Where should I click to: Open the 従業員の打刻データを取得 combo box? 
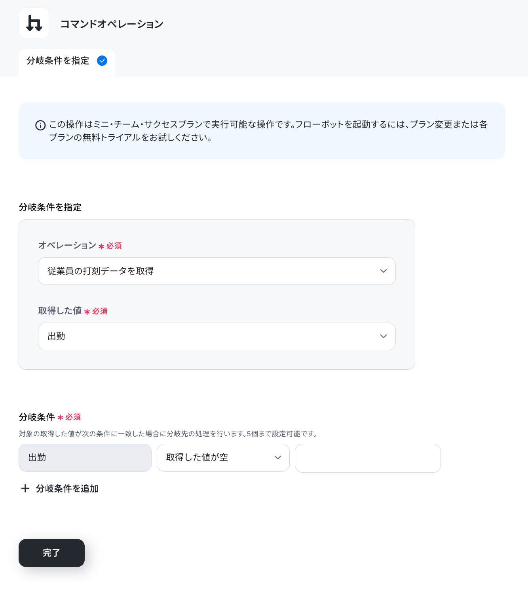[x=217, y=271]
